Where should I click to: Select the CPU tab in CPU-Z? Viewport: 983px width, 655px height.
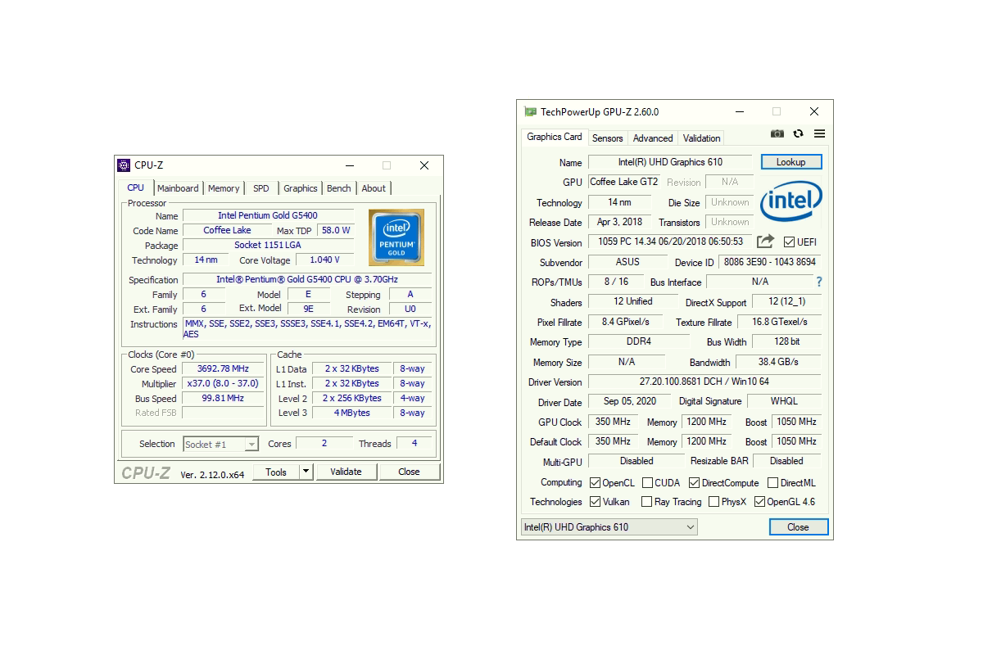point(136,187)
